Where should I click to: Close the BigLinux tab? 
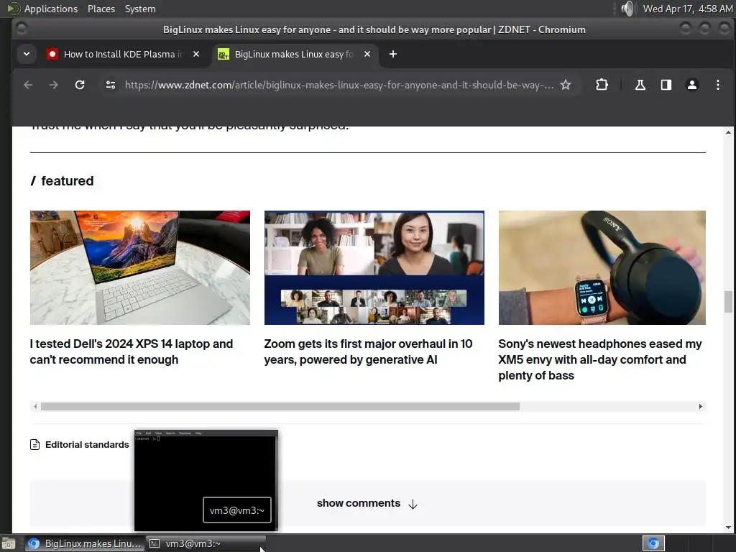[x=367, y=55]
